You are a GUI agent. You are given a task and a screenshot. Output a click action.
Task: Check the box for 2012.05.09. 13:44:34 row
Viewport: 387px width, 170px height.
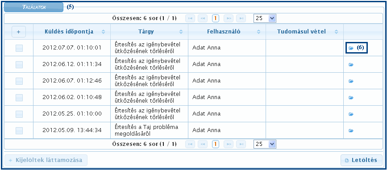click(19, 131)
